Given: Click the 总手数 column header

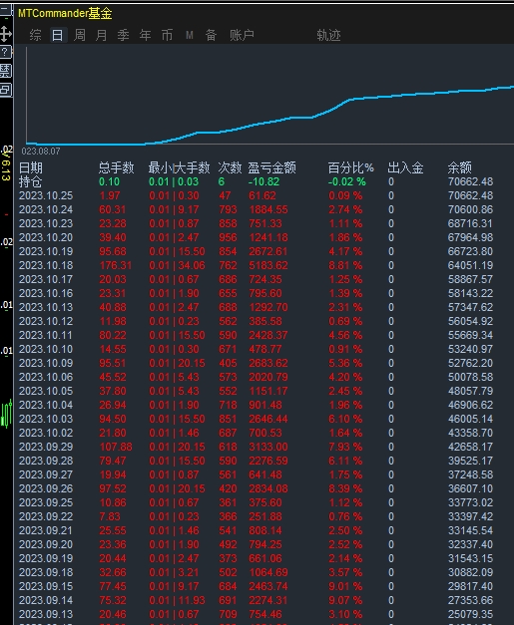Looking at the screenshot, I should click(x=117, y=167).
